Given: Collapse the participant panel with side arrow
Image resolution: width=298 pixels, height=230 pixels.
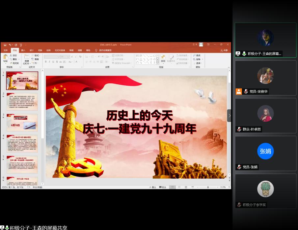Looking at the screenshot, I should (x=229, y=116).
